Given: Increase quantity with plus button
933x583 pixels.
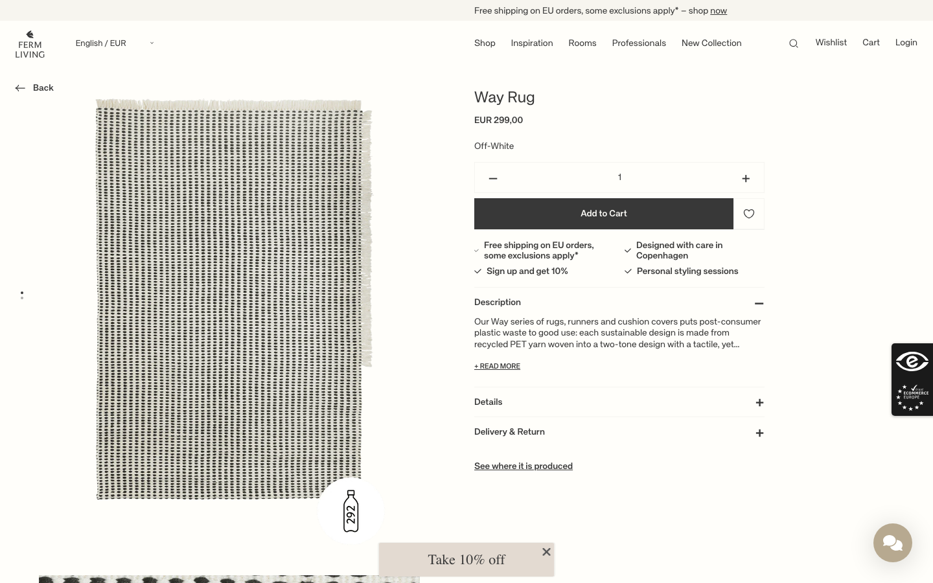Looking at the screenshot, I should click(746, 178).
